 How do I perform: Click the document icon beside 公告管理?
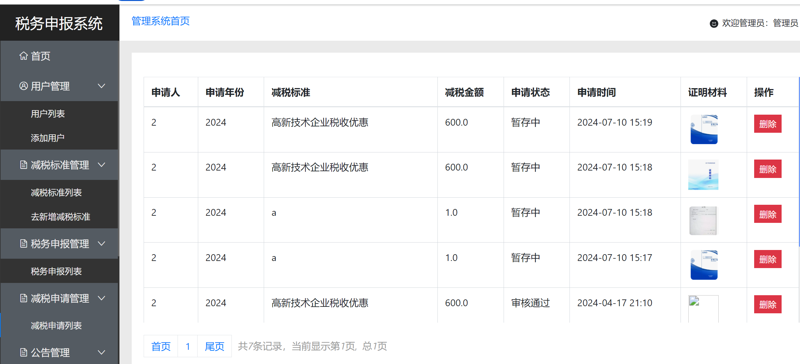click(x=23, y=352)
